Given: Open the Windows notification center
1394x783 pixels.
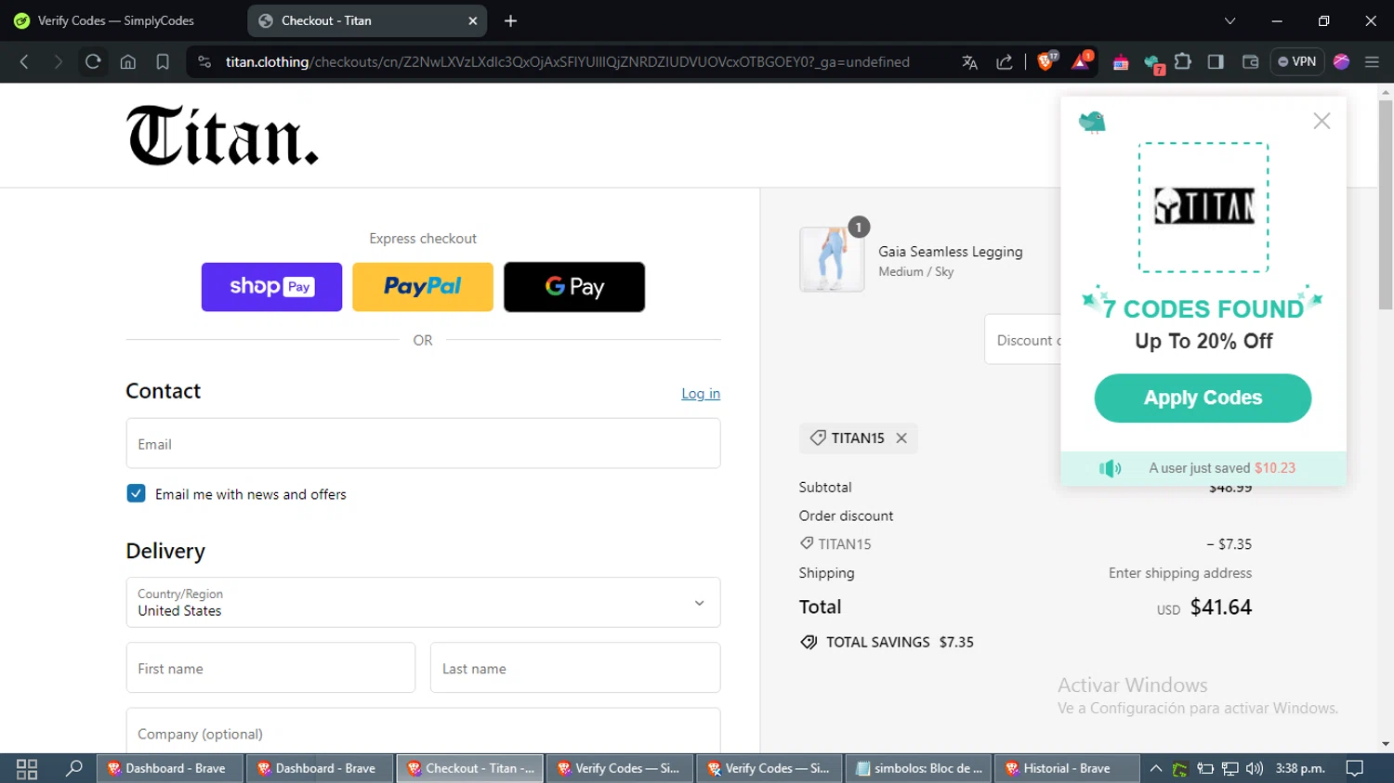Looking at the screenshot, I should point(1355,768).
